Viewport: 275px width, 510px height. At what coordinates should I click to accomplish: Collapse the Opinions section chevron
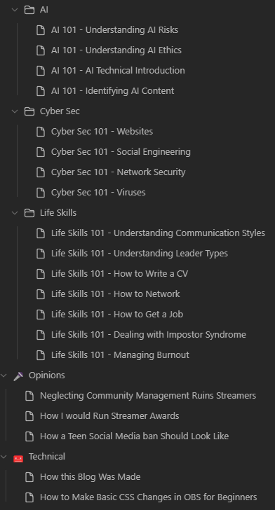tap(4, 375)
